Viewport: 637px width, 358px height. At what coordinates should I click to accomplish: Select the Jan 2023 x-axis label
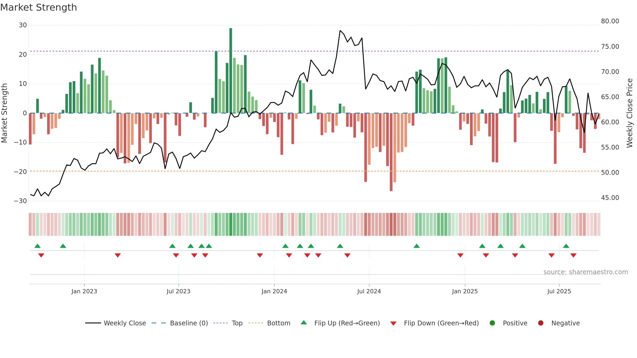tap(84, 291)
